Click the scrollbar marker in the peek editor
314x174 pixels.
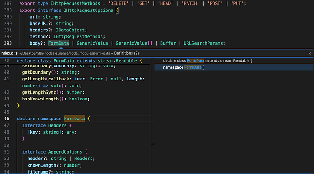point(153,144)
